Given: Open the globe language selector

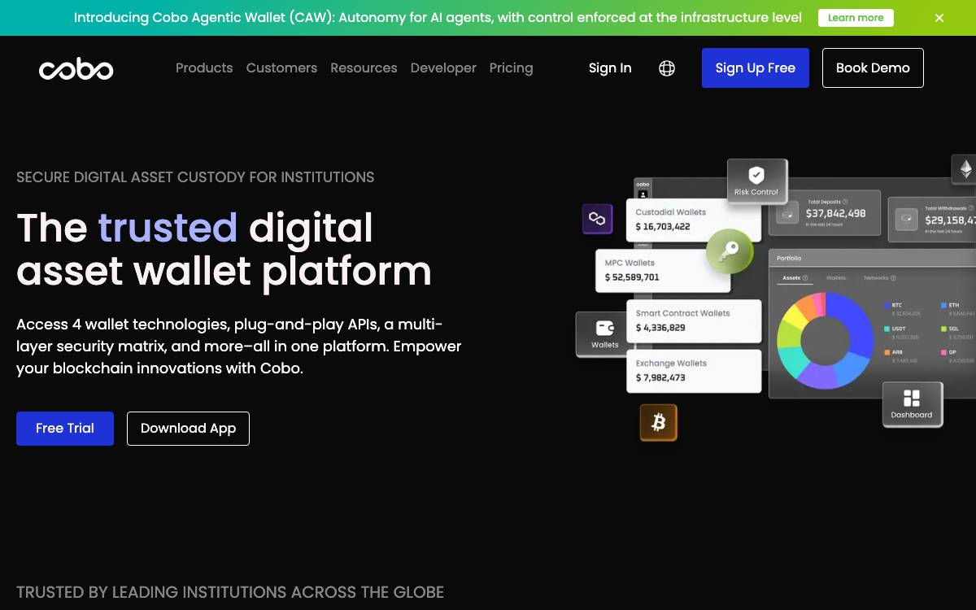Looking at the screenshot, I should click(667, 68).
